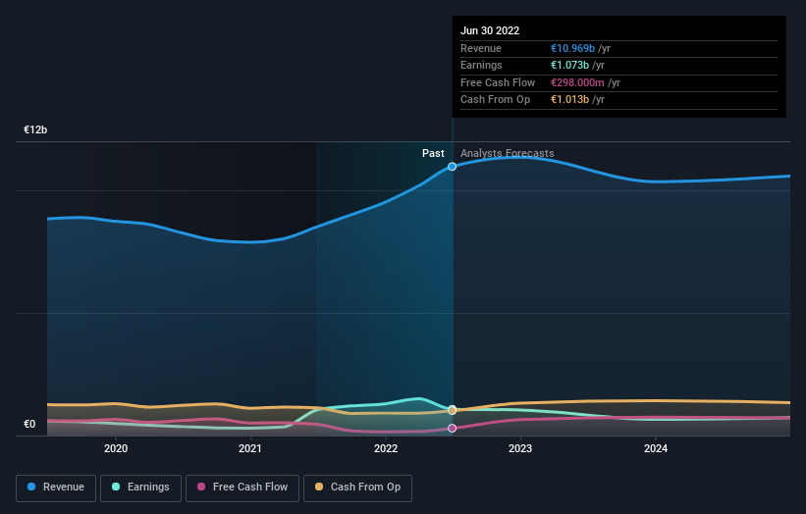The height and width of the screenshot is (514, 806).
Task: Click the 'Analysts Forecasts' label
Action: 507,153
